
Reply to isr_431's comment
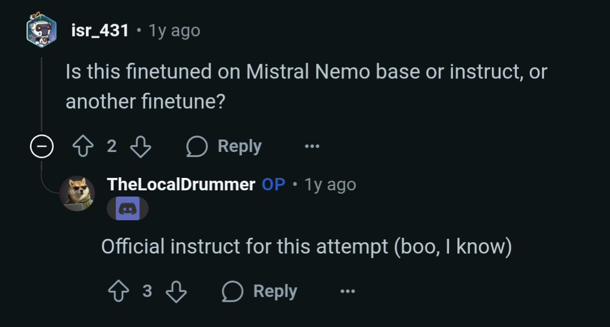224,146
